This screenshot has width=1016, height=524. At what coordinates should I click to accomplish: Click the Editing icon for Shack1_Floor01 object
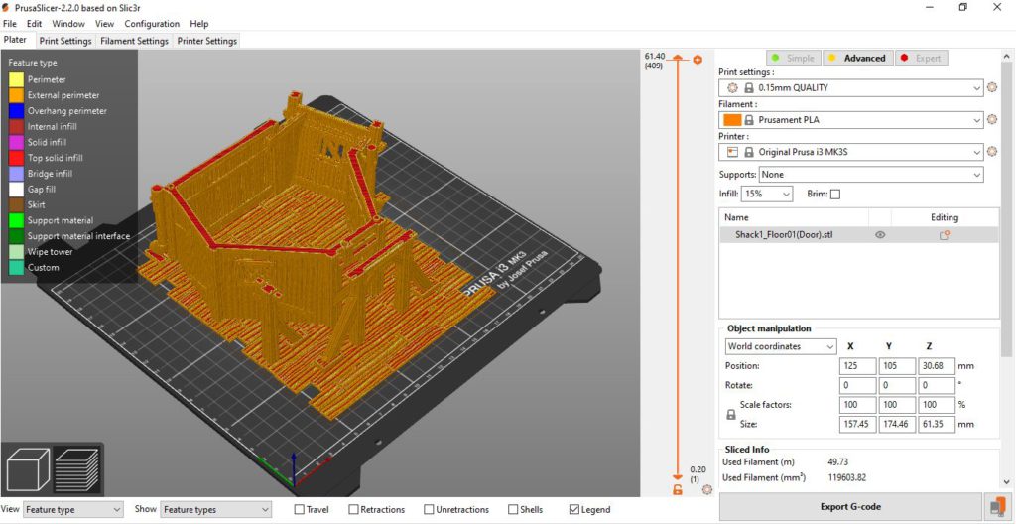click(x=944, y=235)
